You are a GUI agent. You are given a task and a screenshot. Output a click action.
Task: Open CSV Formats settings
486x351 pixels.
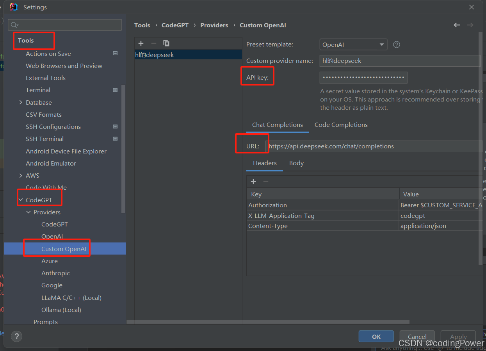[x=44, y=114]
